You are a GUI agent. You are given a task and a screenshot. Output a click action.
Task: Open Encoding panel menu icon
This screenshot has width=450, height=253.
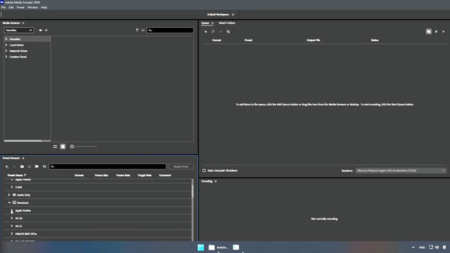coord(216,181)
